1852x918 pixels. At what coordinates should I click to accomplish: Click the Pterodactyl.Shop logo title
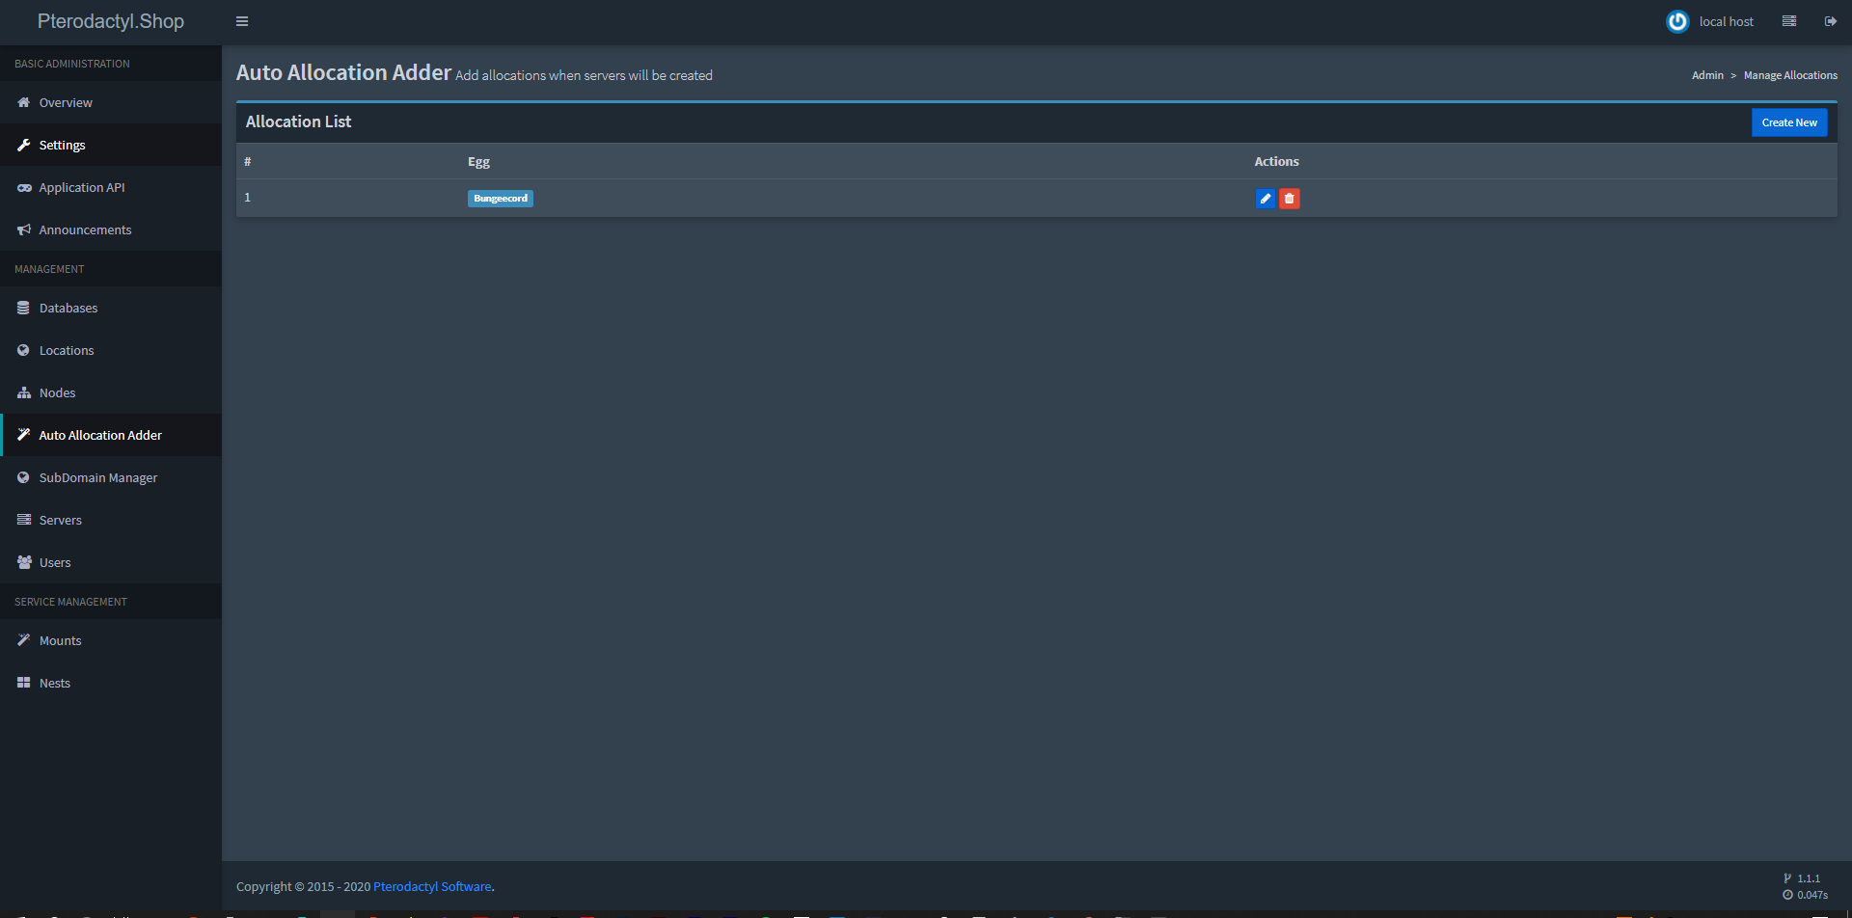(x=111, y=21)
